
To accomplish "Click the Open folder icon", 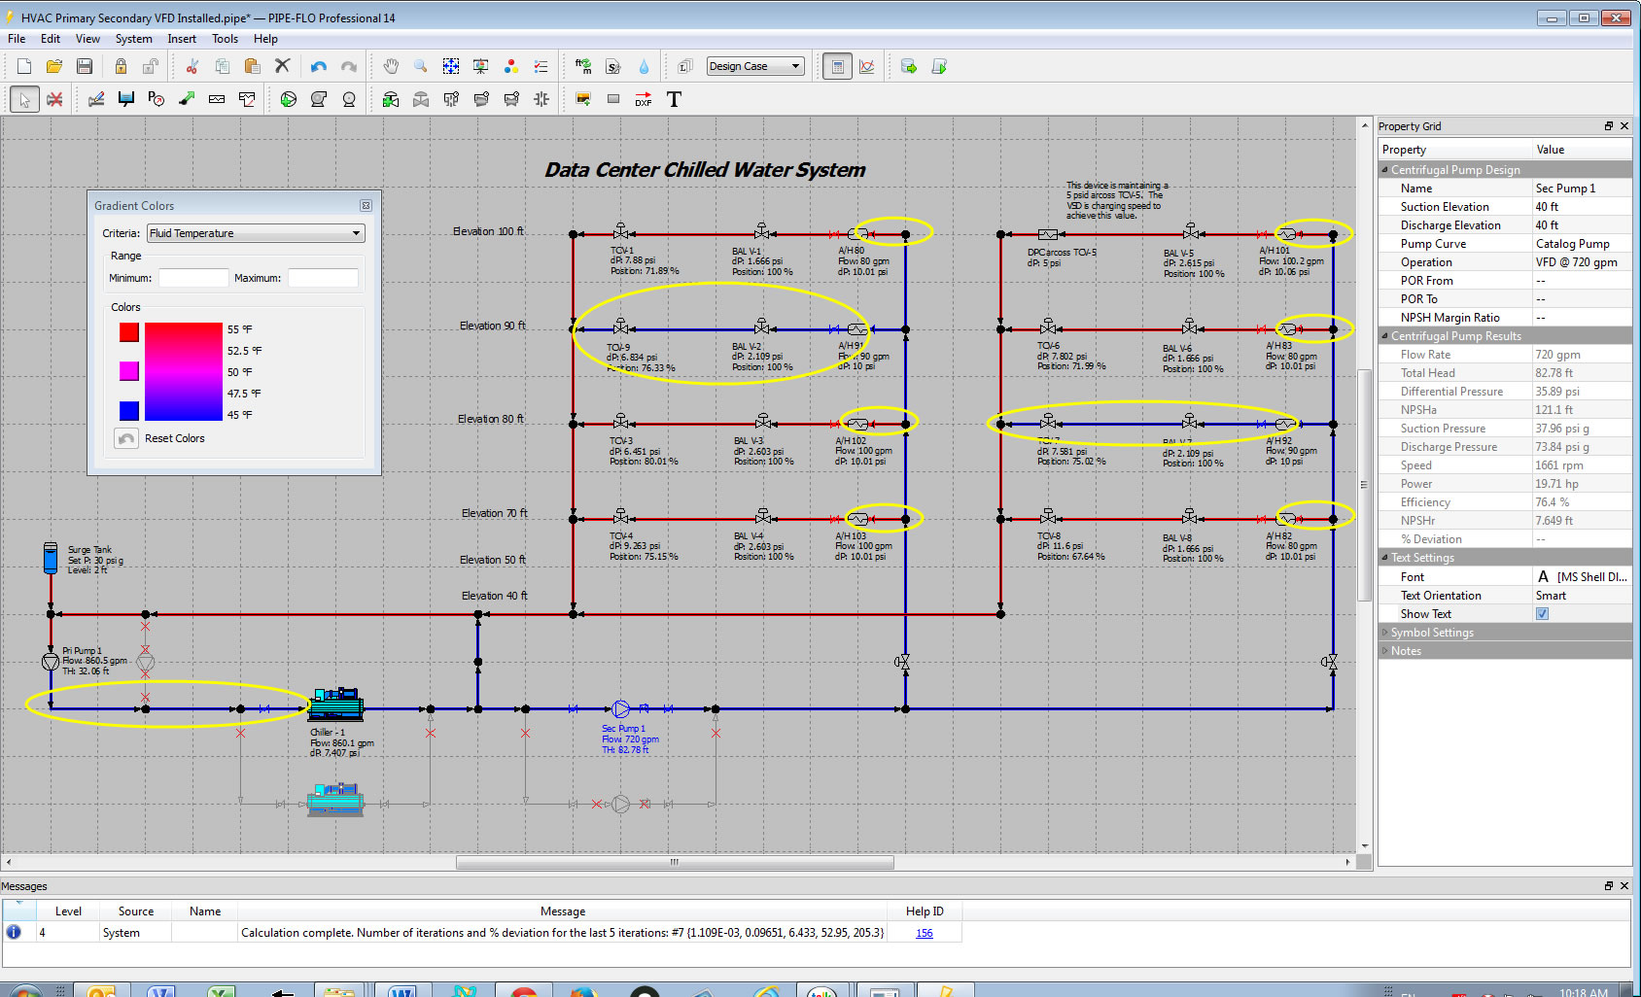I will [x=54, y=66].
